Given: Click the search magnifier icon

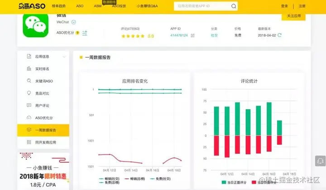Looking at the screenshot, I should (x=234, y=6).
